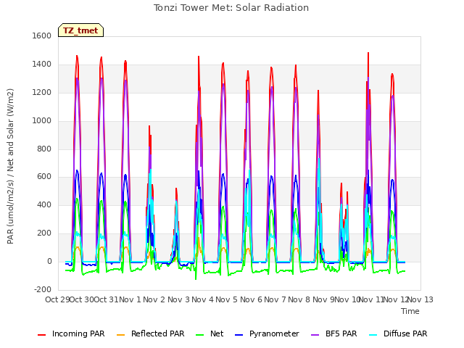Click the Oct 30 x-axis date label
Screen dimensions: 464x348
coord(81,299)
